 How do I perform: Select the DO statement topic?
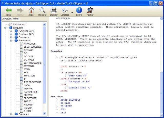point(26,53)
